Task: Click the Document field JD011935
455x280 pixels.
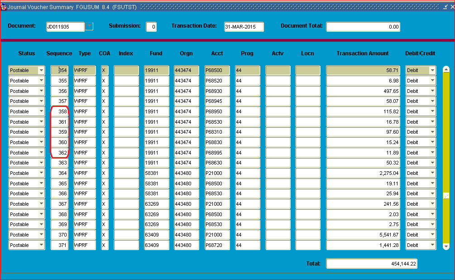Action: pos(65,27)
